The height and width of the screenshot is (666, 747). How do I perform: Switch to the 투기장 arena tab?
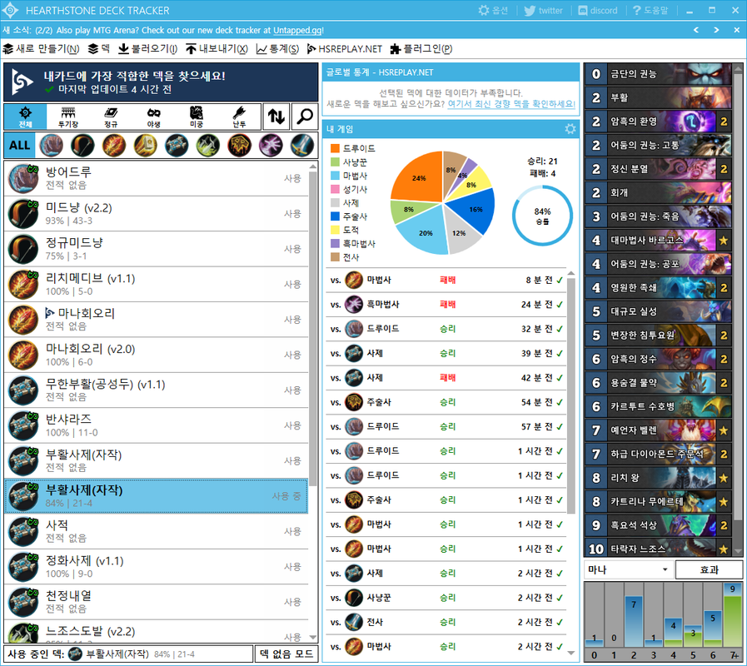click(x=68, y=117)
